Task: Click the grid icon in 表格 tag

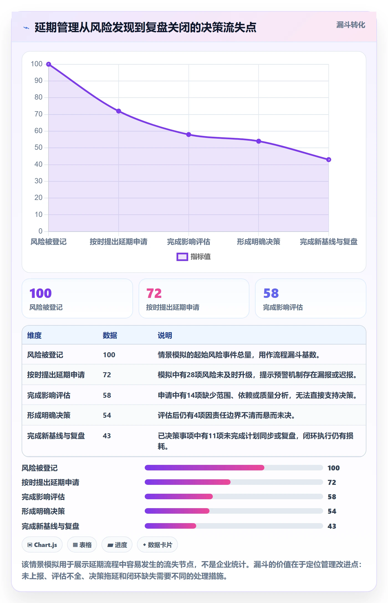Action: pyautogui.click(x=75, y=545)
